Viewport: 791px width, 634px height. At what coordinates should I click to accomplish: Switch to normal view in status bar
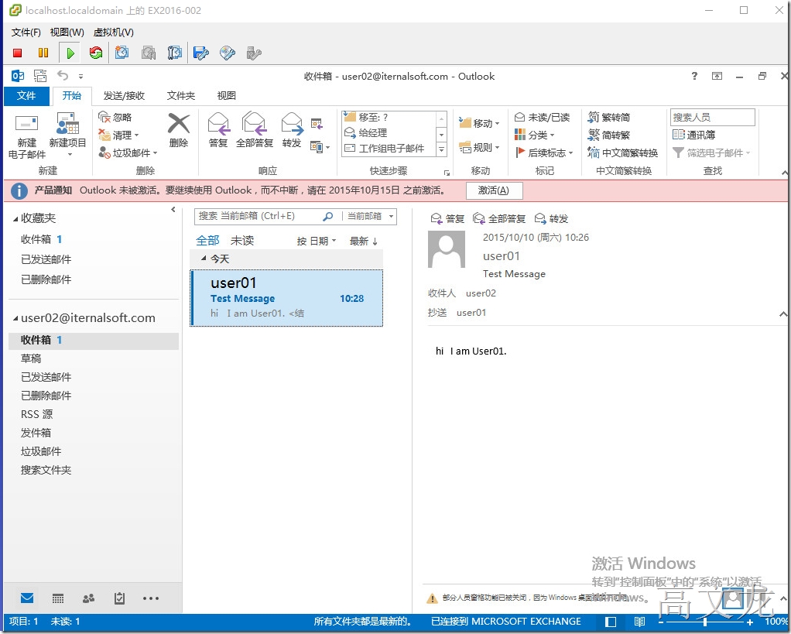(611, 622)
